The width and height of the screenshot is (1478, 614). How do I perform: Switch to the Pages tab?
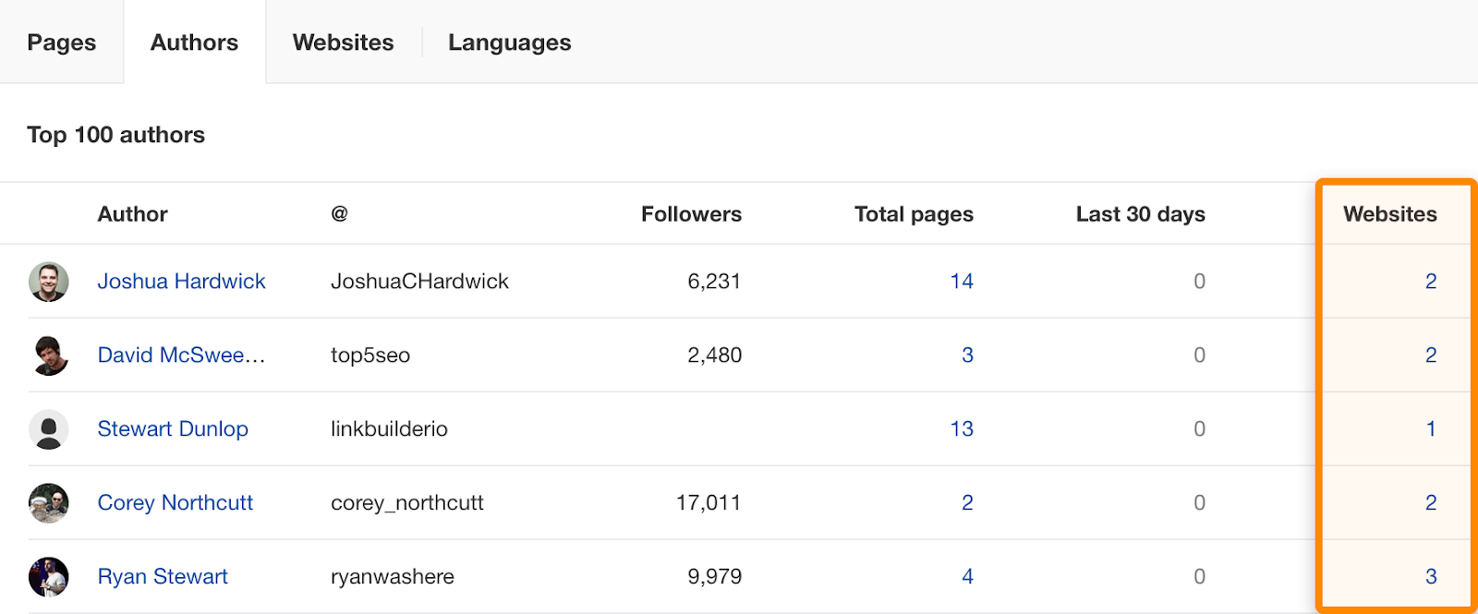point(62,42)
